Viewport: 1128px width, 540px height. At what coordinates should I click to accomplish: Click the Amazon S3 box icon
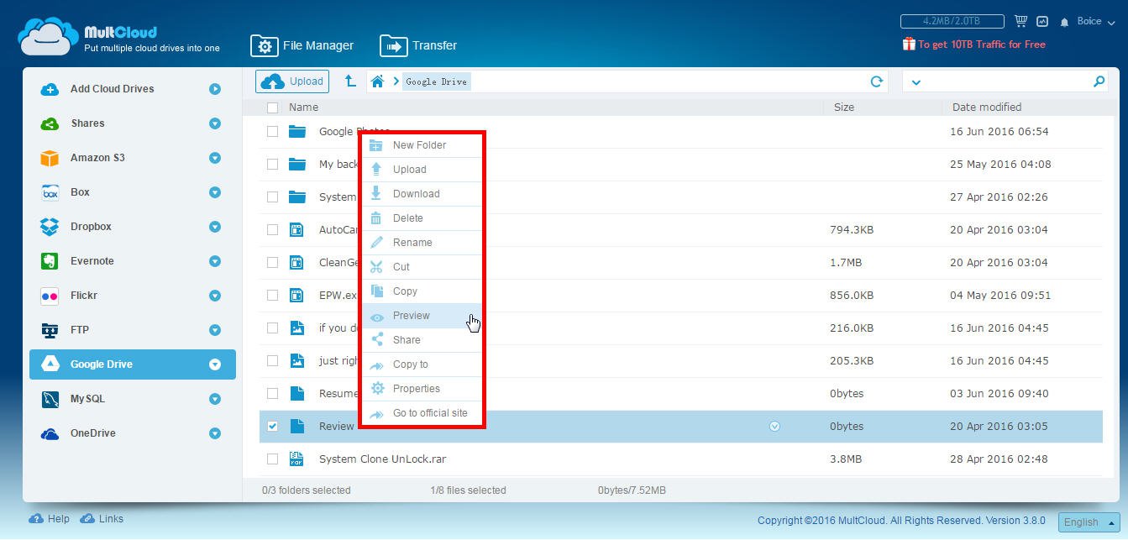pos(50,158)
